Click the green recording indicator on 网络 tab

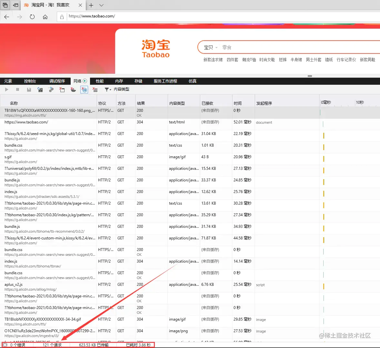point(85,81)
